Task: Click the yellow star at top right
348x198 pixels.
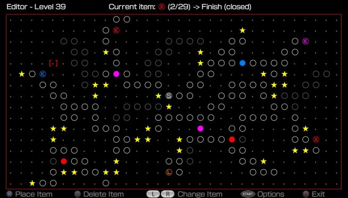Action: click(242, 30)
